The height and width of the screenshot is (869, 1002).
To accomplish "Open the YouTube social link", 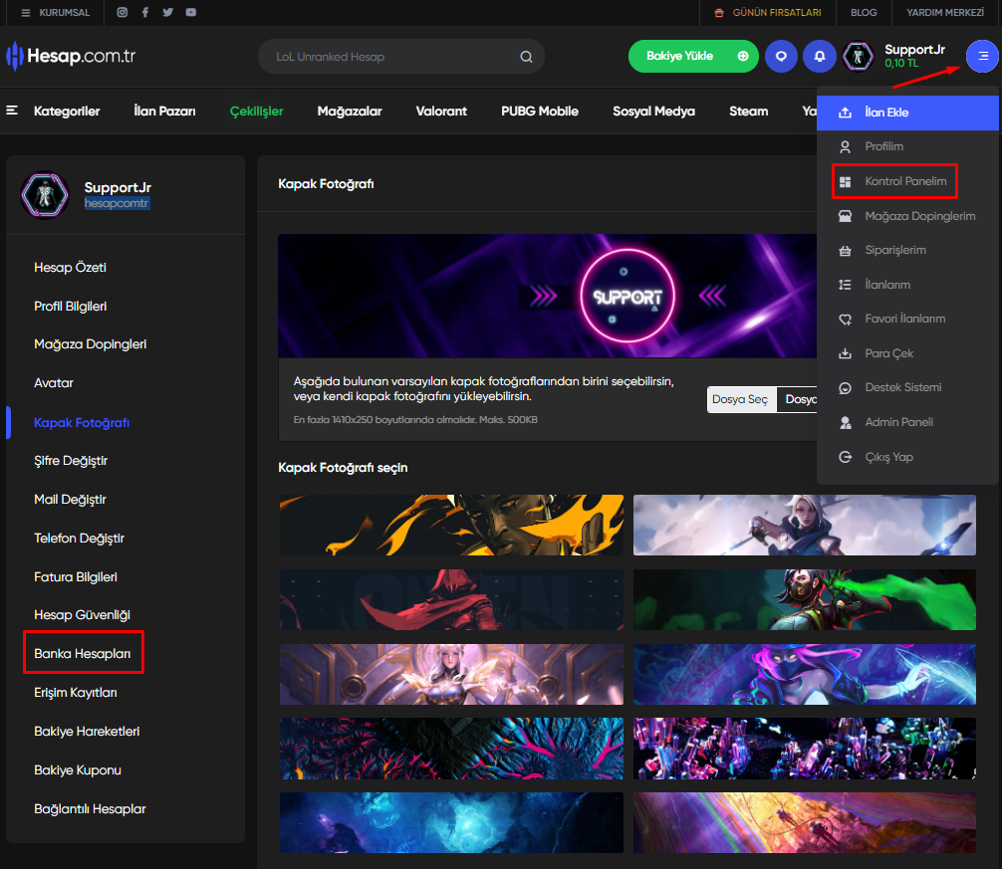I will (191, 12).
